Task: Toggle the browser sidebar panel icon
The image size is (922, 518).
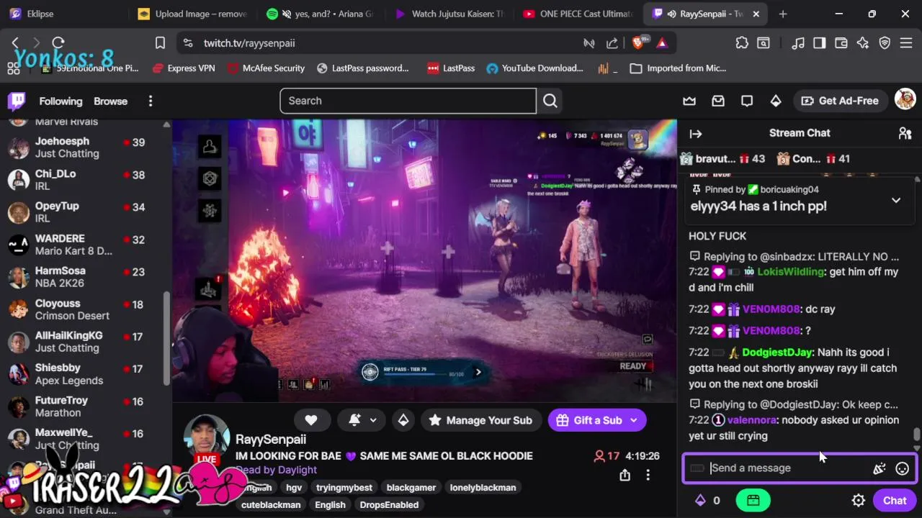Action: click(819, 43)
